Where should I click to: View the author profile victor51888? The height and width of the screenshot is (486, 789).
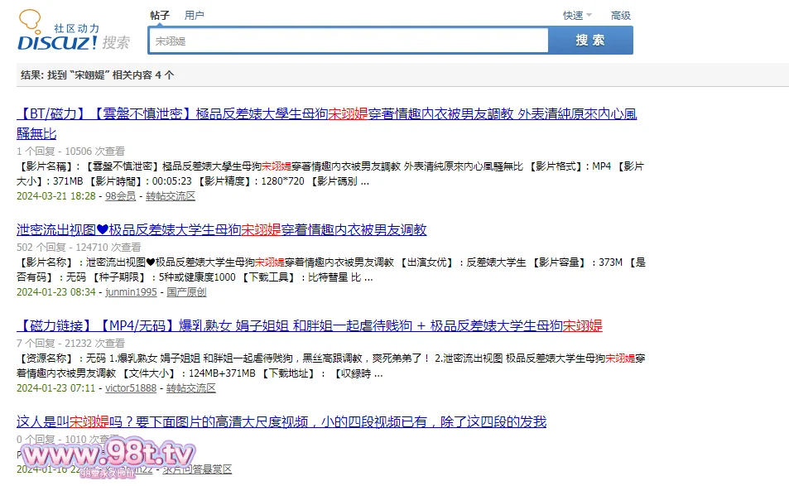tap(131, 387)
